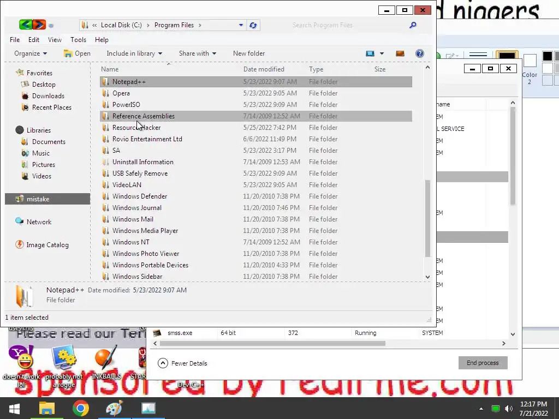Click Open in the command bar
Image resolution: width=559 pixels, height=419 pixels.
[x=77, y=53]
